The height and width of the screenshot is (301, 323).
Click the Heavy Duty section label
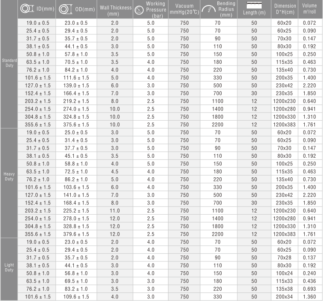(x=9, y=176)
